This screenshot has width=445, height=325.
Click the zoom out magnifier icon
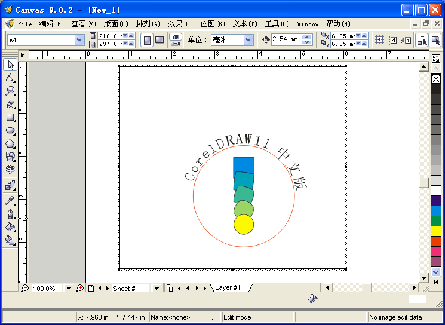click(24, 289)
